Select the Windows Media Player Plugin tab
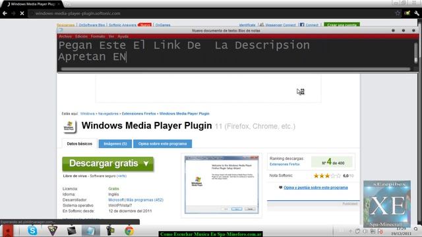Image resolution: width=422 pixels, height=237 pixels. [32, 4]
